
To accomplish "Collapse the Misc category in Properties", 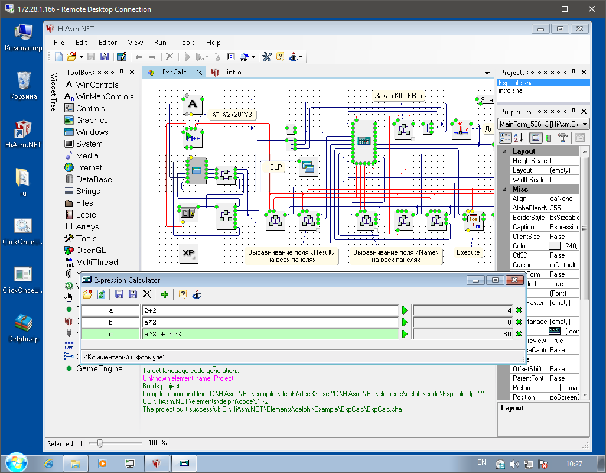I will 505,189.
